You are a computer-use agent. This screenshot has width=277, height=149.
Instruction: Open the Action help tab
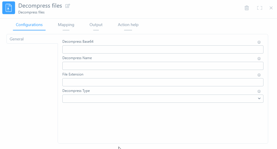(128, 25)
